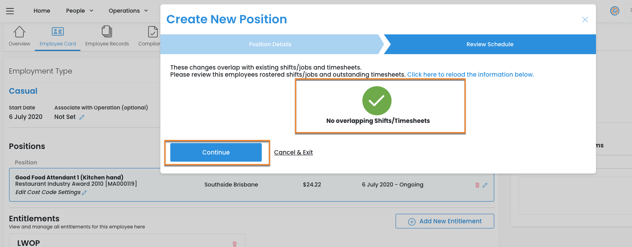Click the target icon in top bar
Screen dimensions: 632x247
tap(615, 11)
